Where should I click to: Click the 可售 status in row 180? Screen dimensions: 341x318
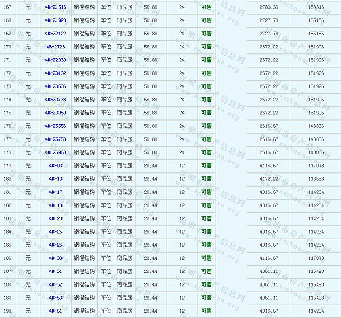(x=206, y=179)
